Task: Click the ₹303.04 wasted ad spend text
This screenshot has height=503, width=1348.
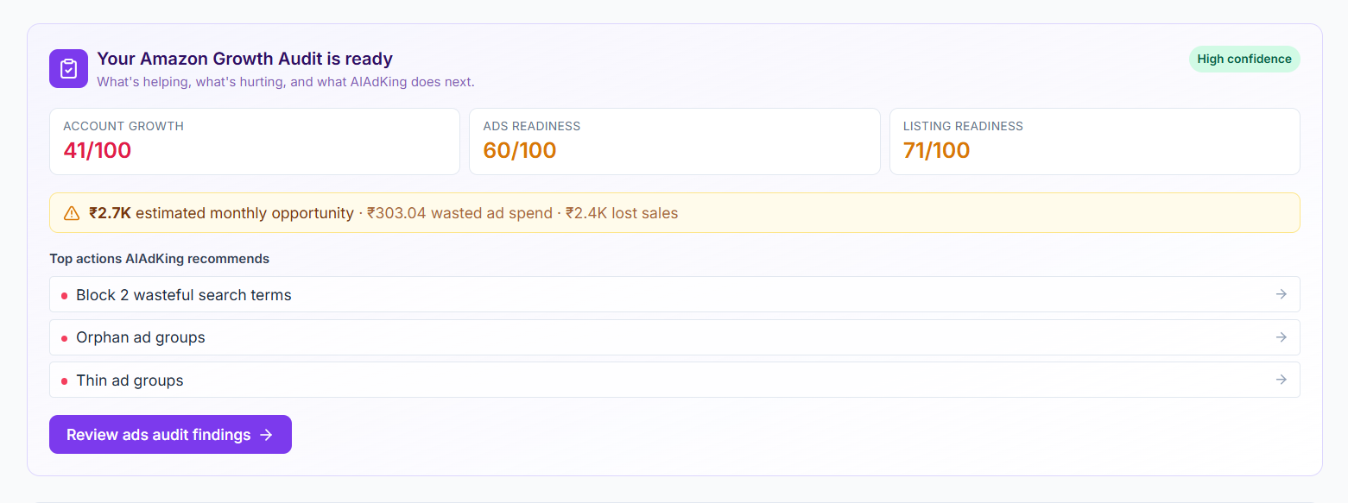Action: pyautogui.click(x=459, y=213)
